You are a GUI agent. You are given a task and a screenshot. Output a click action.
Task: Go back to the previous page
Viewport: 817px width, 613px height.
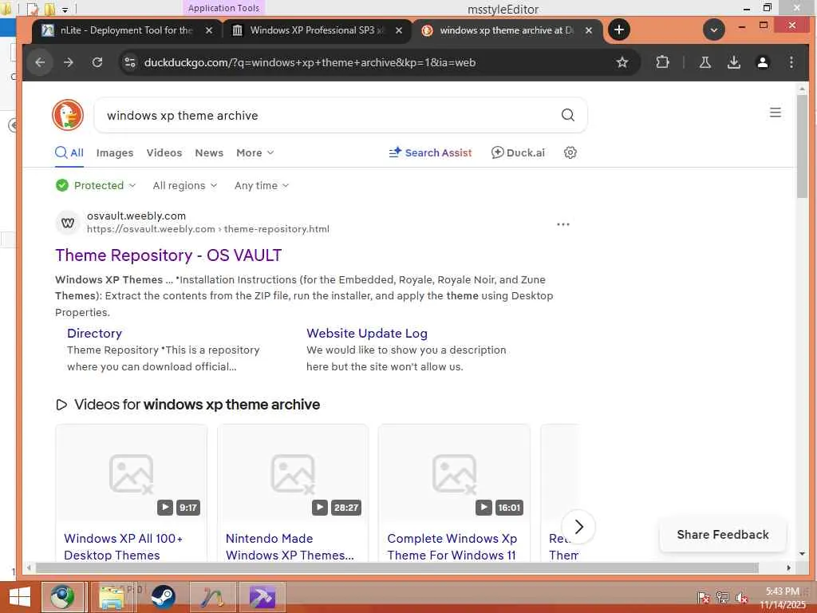tap(40, 62)
